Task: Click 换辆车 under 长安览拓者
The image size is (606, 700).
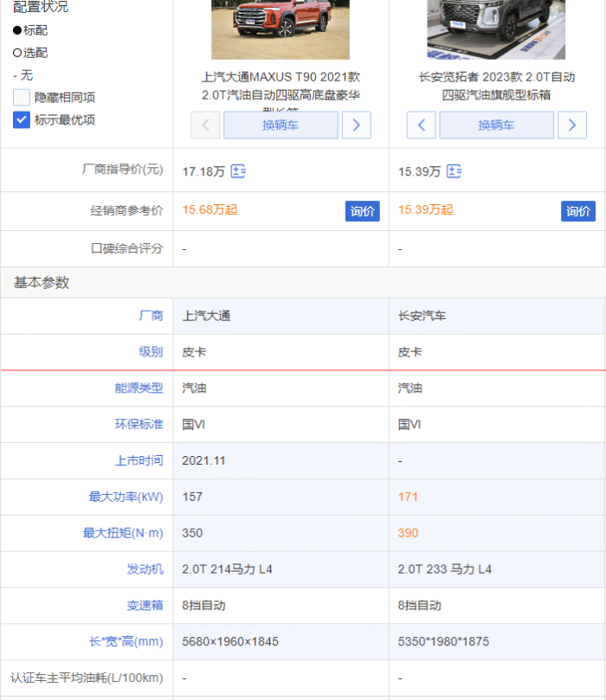Action: [497, 125]
